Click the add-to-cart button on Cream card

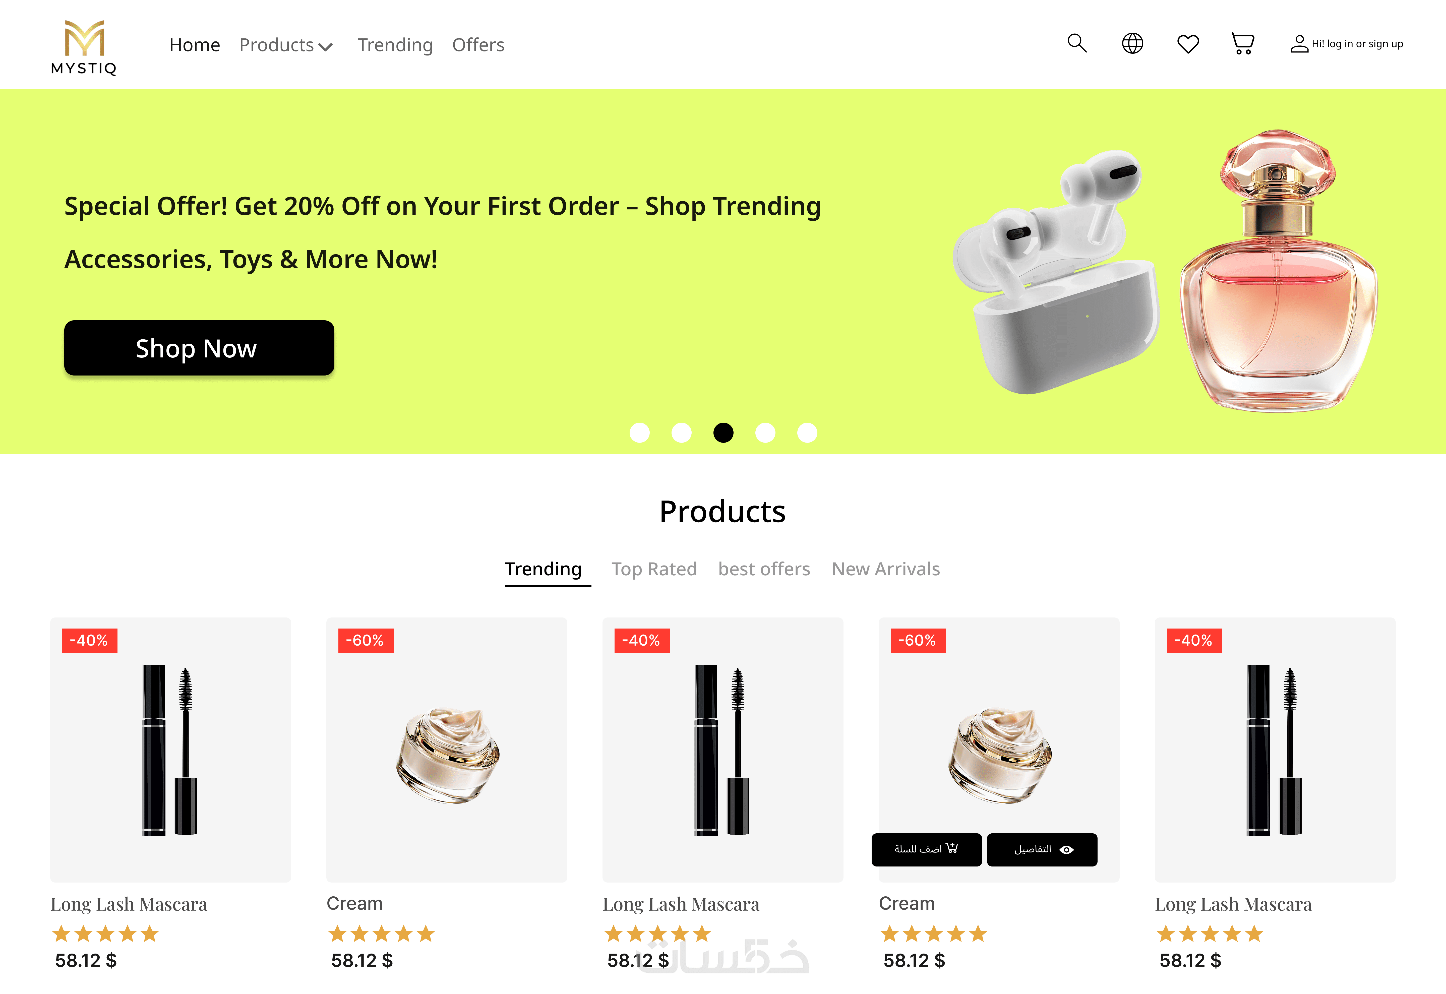tap(927, 849)
